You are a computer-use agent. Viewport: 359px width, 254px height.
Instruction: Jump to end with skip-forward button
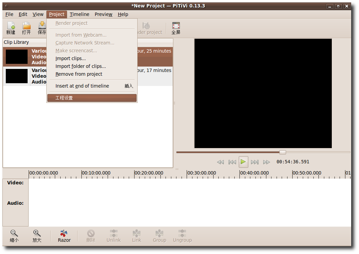(254, 162)
